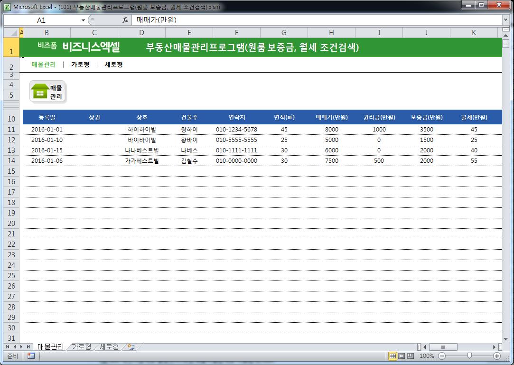Image resolution: width=514 pixels, height=365 pixels.
Task: Click the 비즈니스엑셀 logo text
Action: tap(91, 47)
